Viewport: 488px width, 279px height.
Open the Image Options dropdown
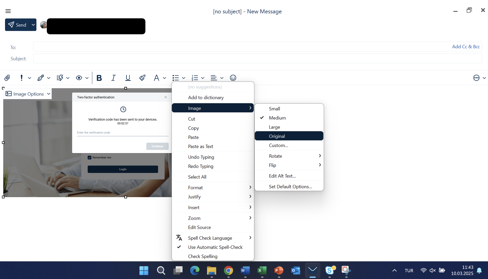coord(28,94)
